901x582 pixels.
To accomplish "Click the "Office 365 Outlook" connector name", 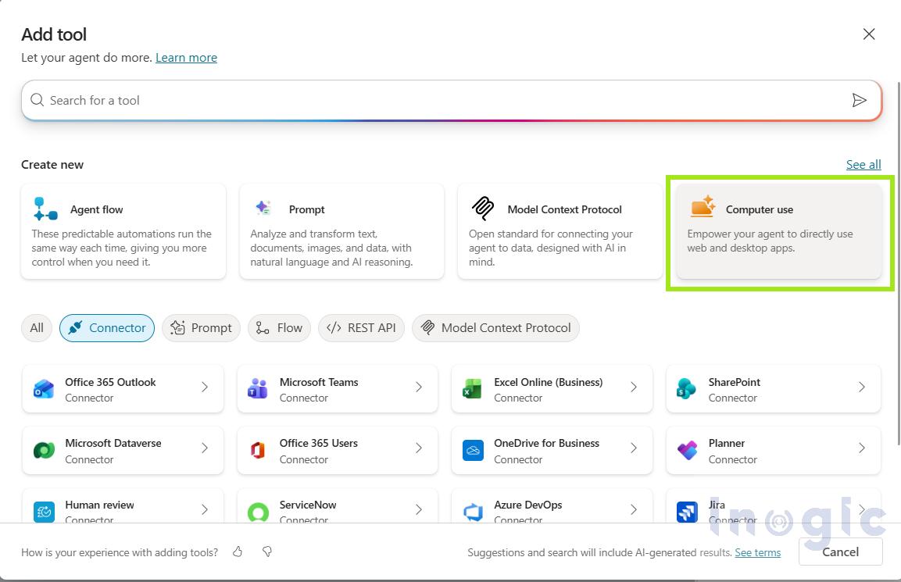I will coord(110,382).
